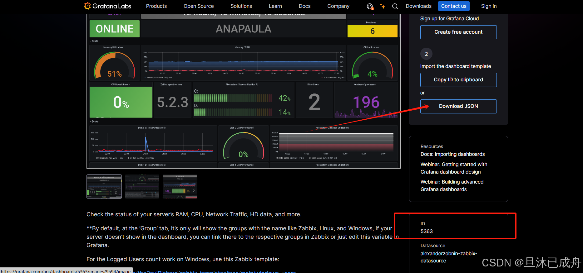Click the Import the dashboard template text
Viewport: 583px width, 273px height.
point(455,66)
